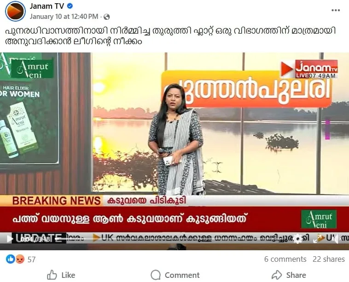This screenshot has height=282, width=349.
Task: Seek along the video progress bar
Action: tap(173, 239)
